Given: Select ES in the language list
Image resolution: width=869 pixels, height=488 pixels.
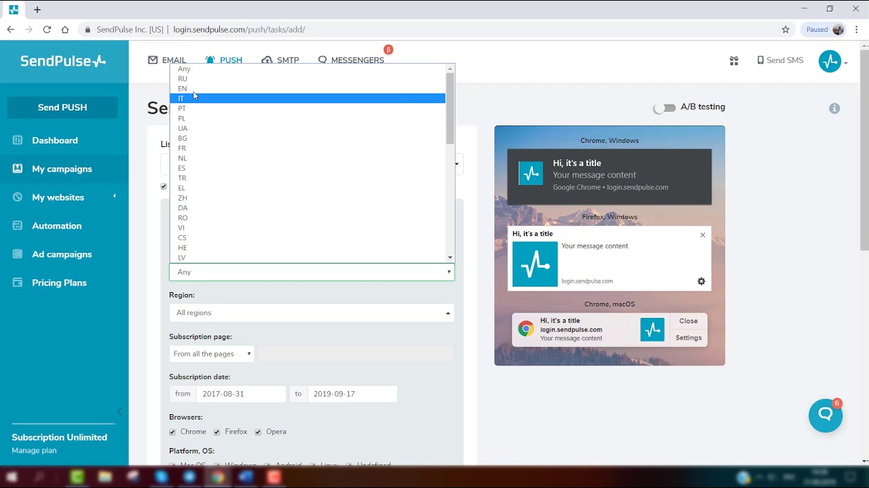Looking at the screenshot, I should coord(308,168).
